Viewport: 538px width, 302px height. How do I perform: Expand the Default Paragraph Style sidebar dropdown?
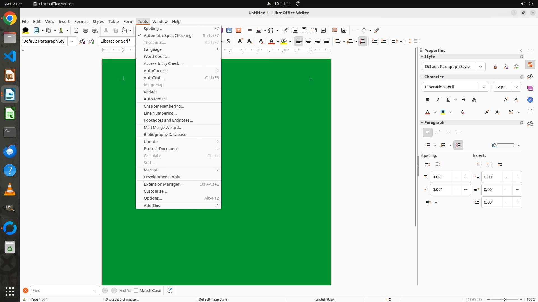(x=481, y=67)
